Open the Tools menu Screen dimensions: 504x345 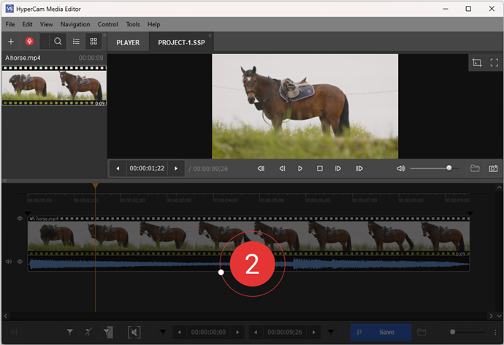[133, 24]
